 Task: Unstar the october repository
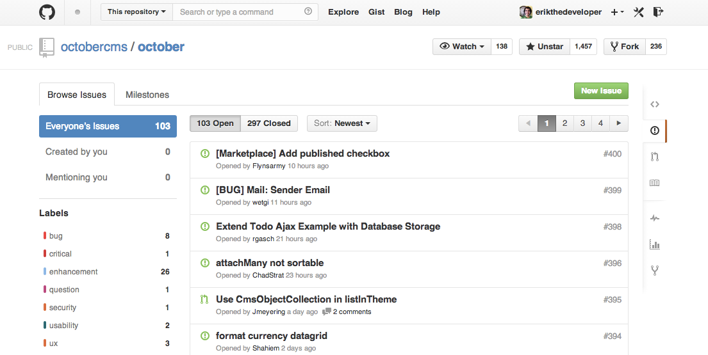[543, 47]
